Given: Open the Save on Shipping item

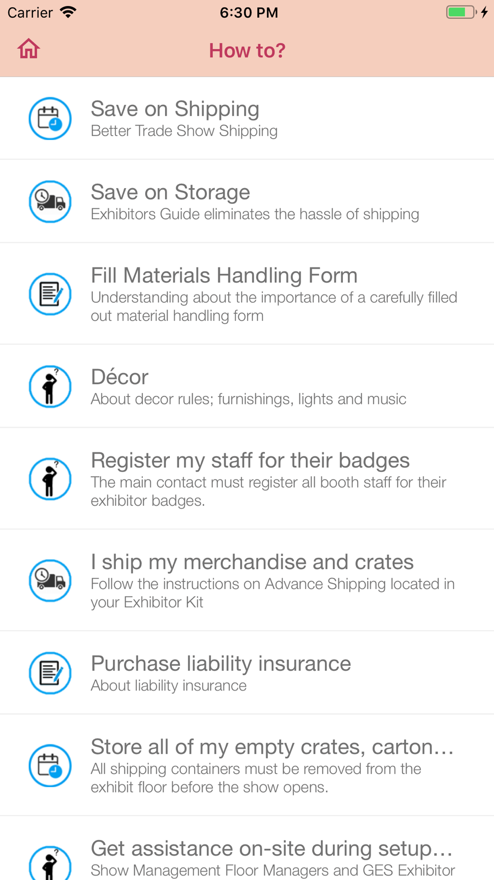Looking at the screenshot, I should (247, 118).
